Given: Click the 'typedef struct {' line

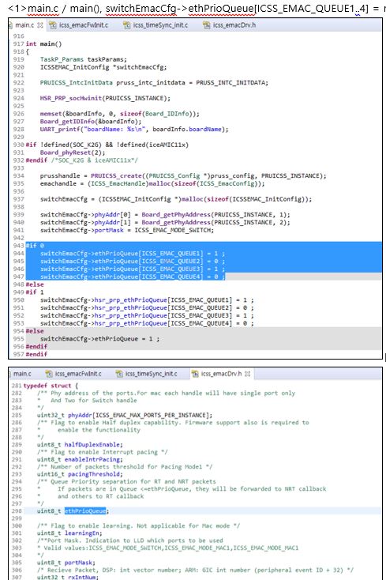Looking at the screenshot, I should (51, 386).
